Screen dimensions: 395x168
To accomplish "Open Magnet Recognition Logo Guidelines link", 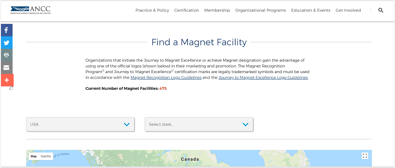I will (x=166, y=78).
